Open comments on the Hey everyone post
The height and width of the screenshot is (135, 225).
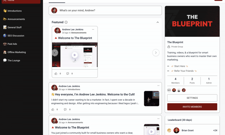click(x=65, y=109)
